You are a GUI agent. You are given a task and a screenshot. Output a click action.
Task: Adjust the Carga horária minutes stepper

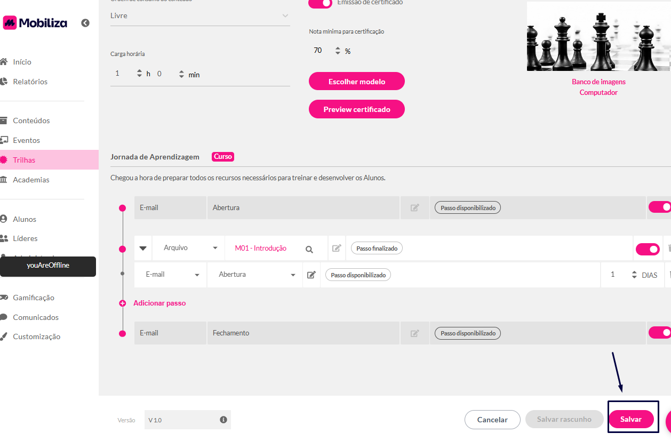coord(181,74)
